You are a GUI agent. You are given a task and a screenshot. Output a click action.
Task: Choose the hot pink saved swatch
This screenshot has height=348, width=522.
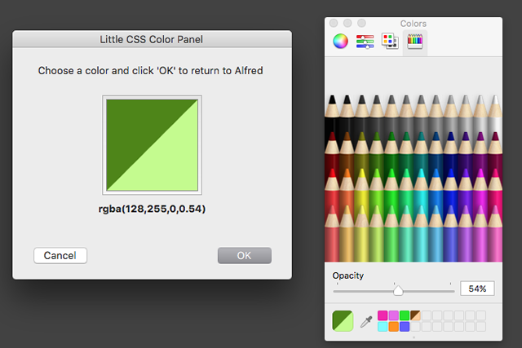click(x=383, y=315)
